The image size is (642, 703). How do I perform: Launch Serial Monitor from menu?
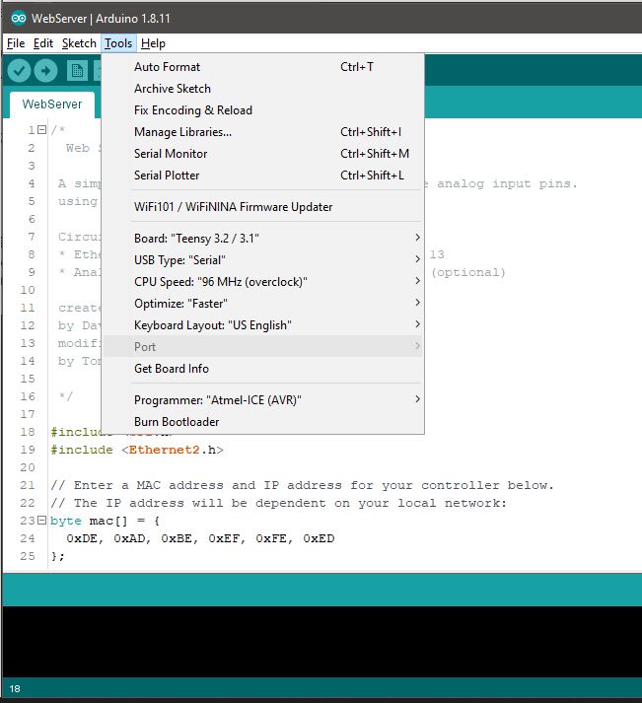[x=263, y=154]
